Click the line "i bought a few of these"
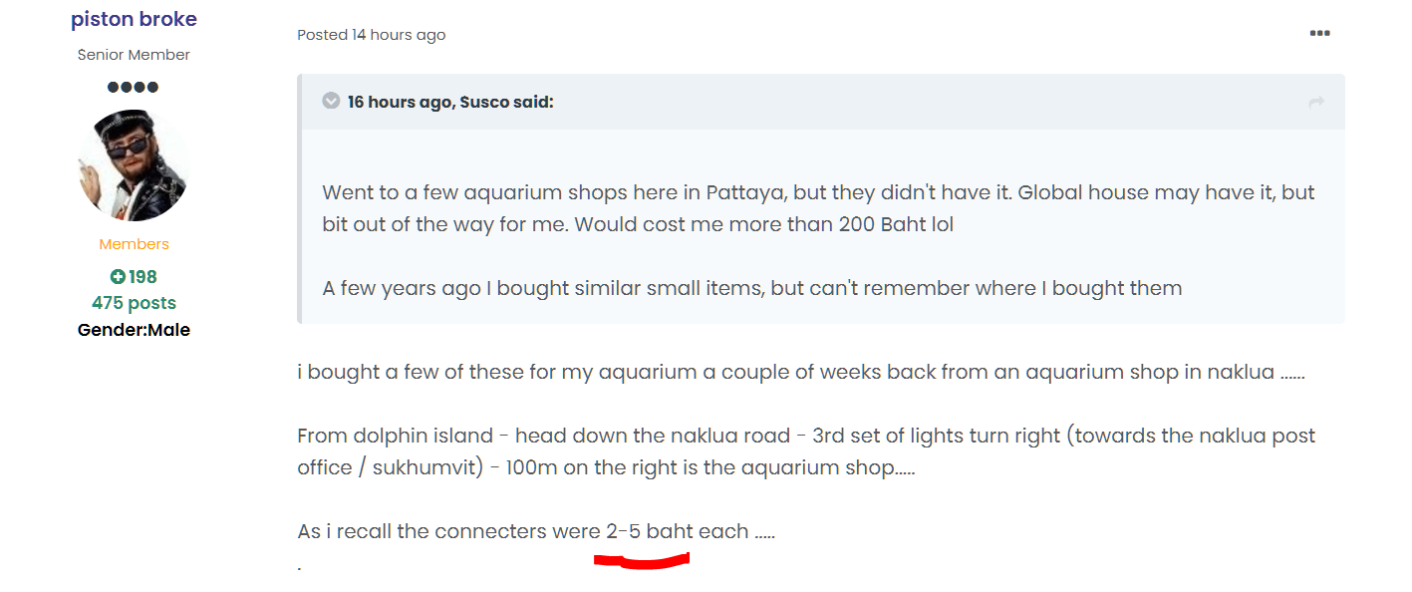 [x=800, y=373]
